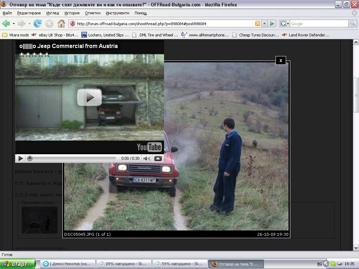Click the Jeep Commercial from Austria title
The image size is (359, 269).
(68, 46)
